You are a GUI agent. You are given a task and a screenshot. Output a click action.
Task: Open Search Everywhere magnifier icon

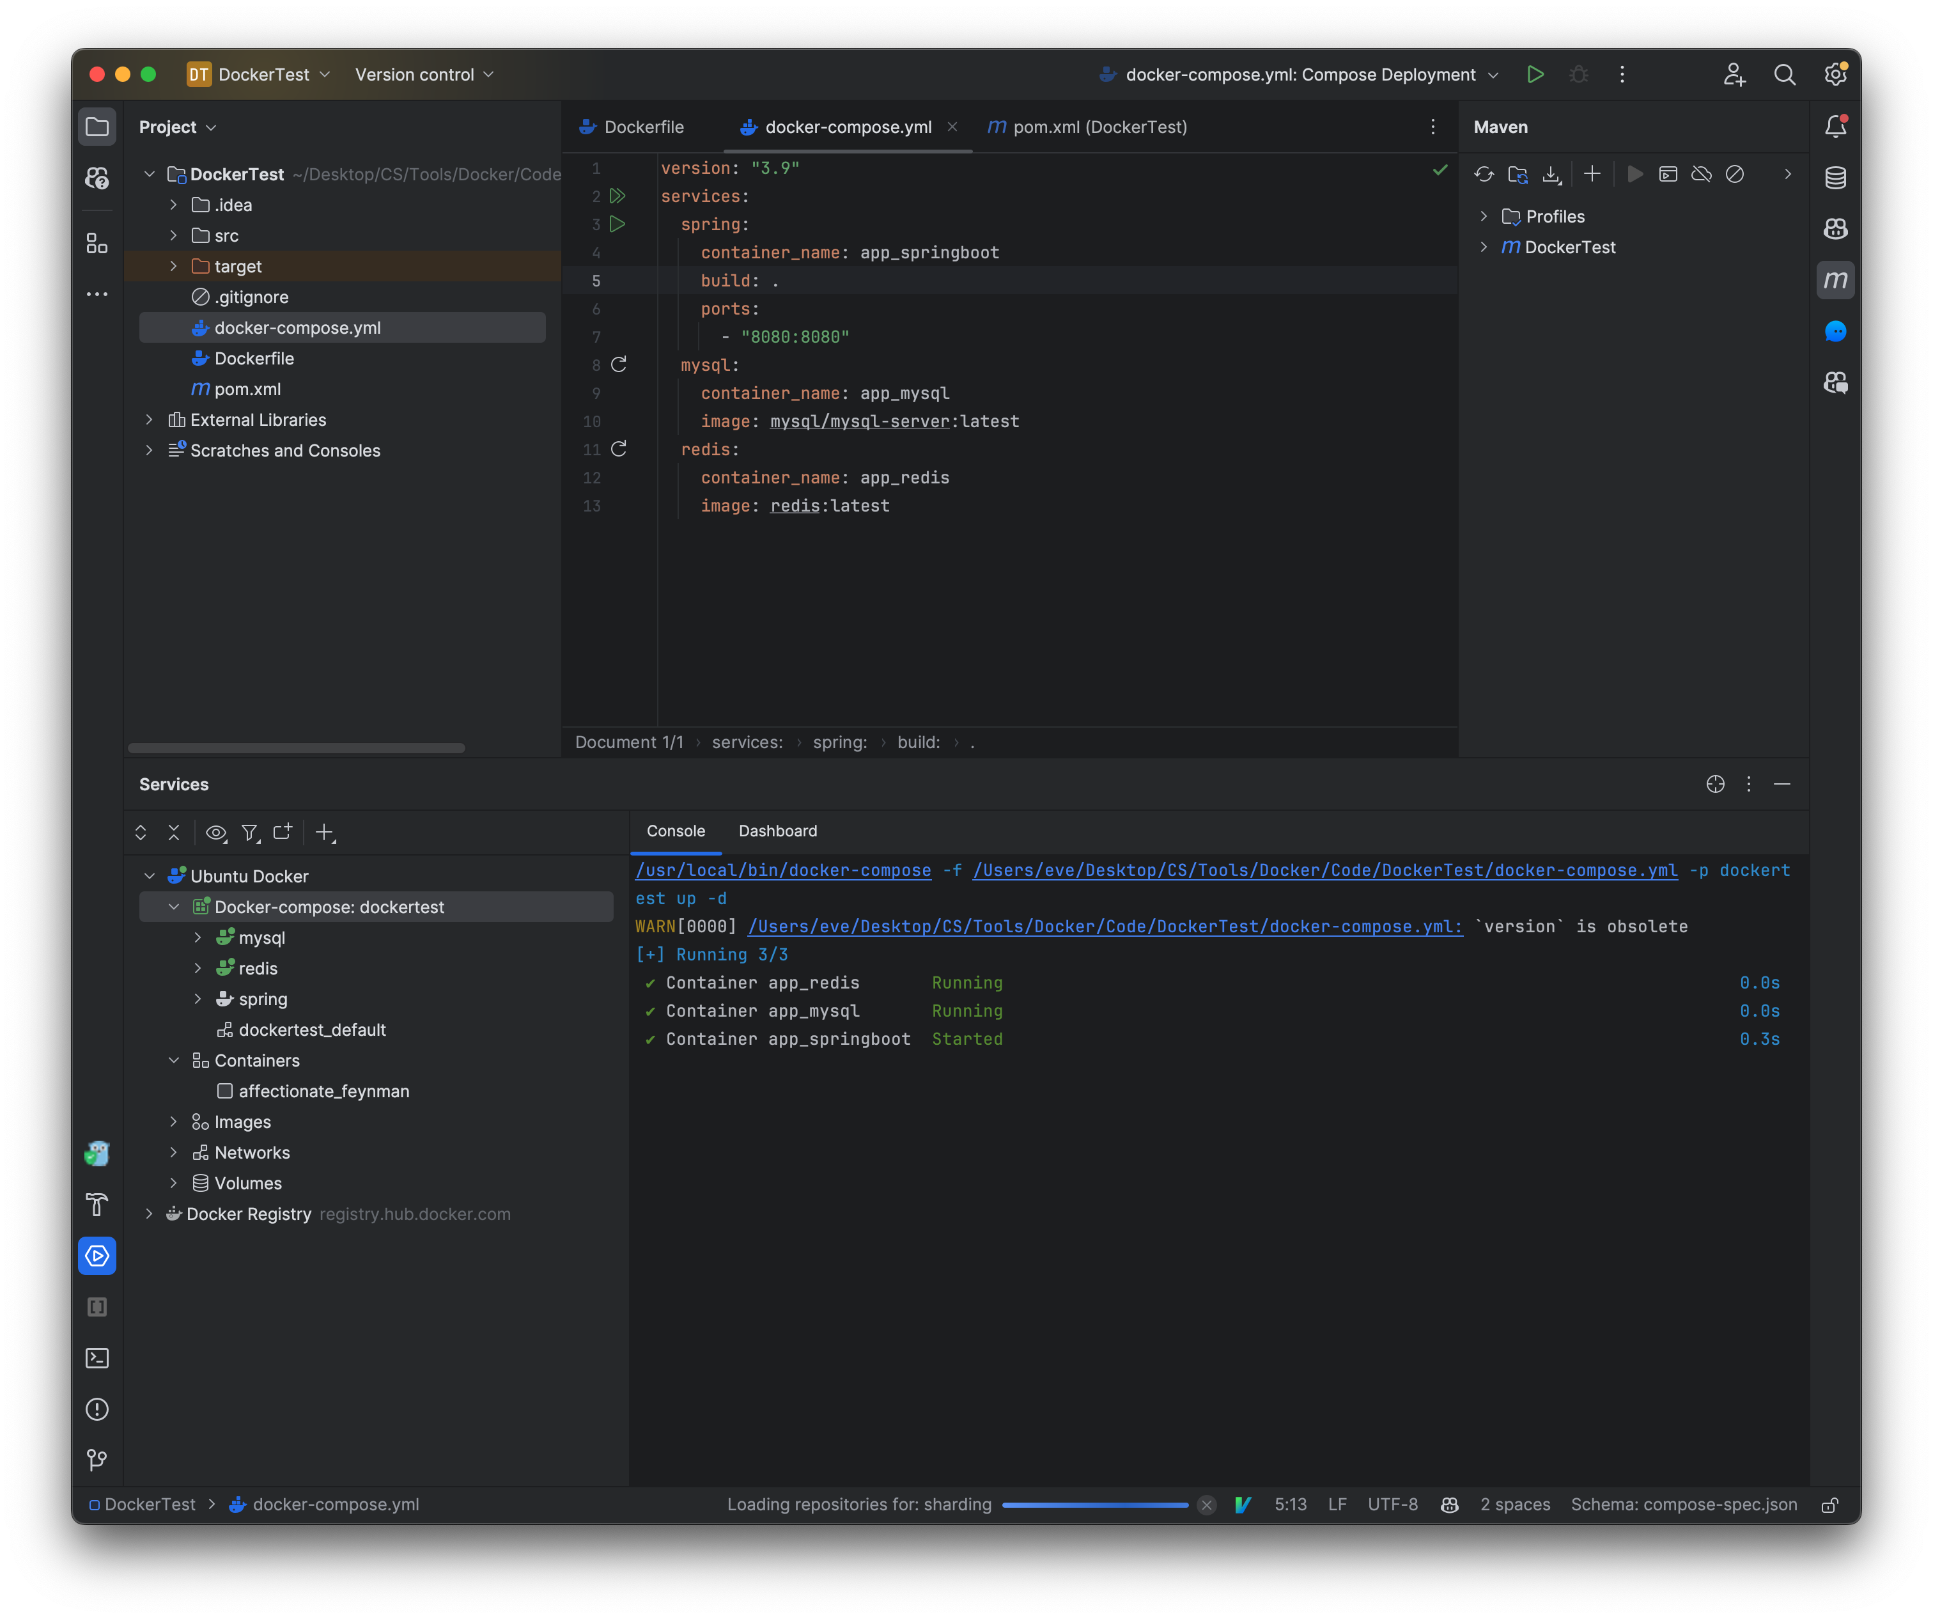1785,75
